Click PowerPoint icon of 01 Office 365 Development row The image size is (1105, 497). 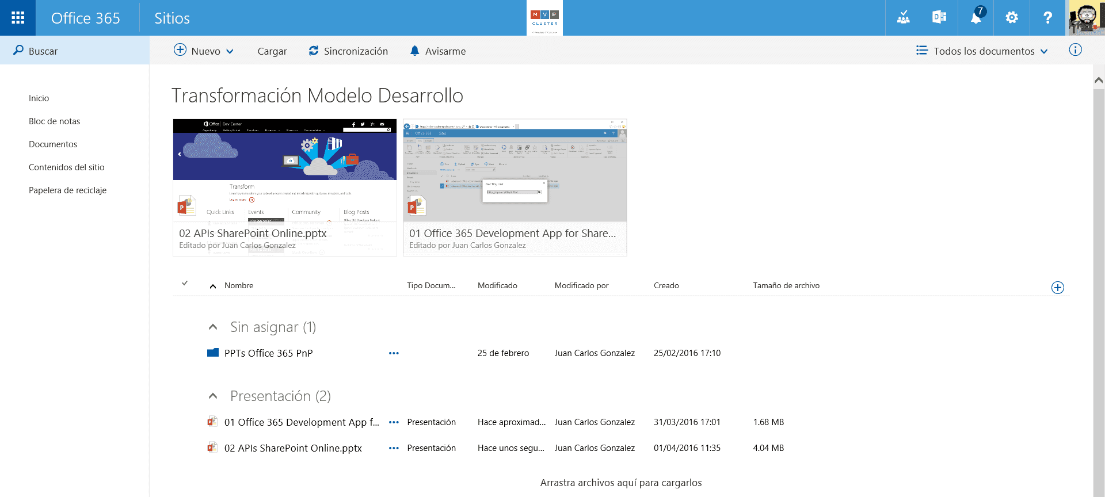coord(212,422)
